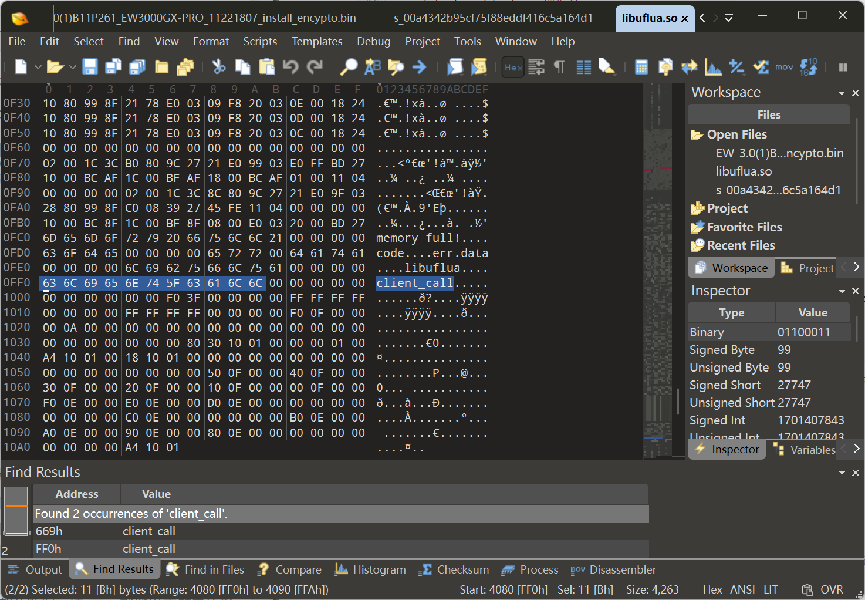Click the Cut scissors icon
865x600 pixels.
(x=219, y=67)
